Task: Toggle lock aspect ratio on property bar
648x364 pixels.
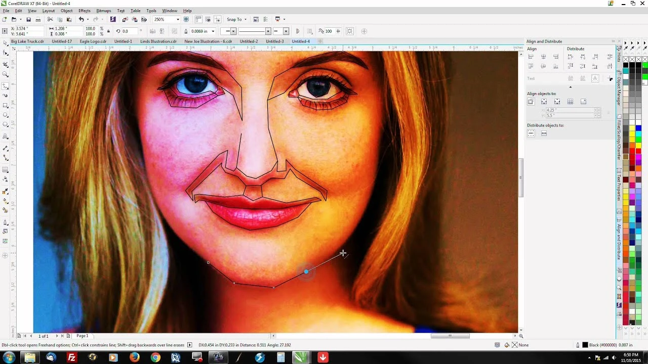Action: [x=108, y=31]
